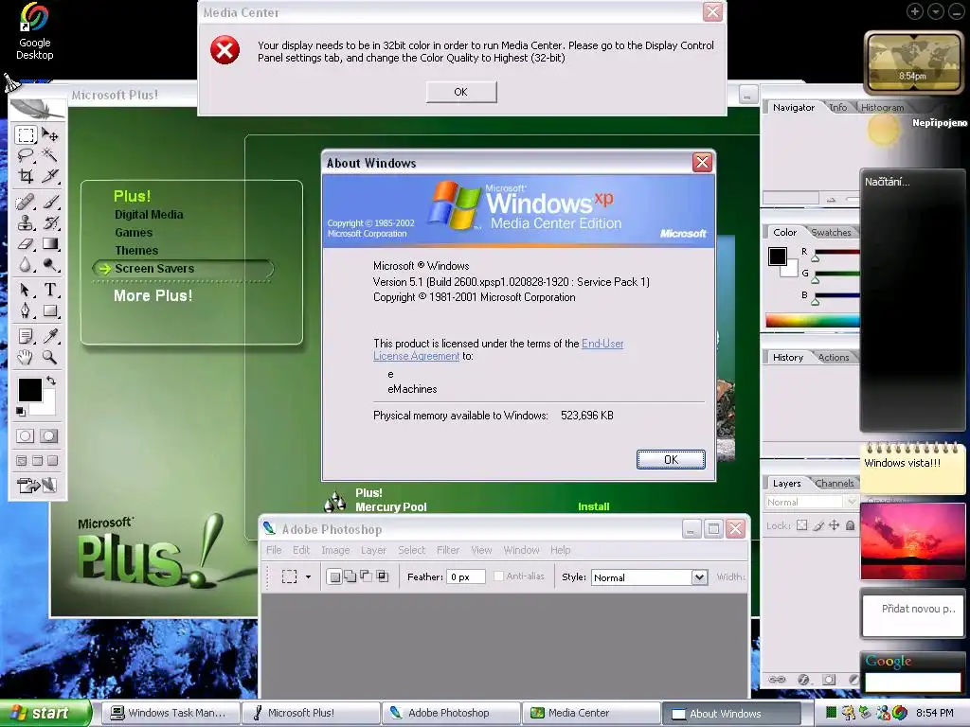Select the Crop tool
Viewport: 970px width, 727px height.
[x=26, y=175]
